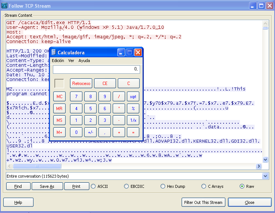Select the EBCDIC radio button
The height and width of the screenshot is (213, 275).
pos(126,186)
